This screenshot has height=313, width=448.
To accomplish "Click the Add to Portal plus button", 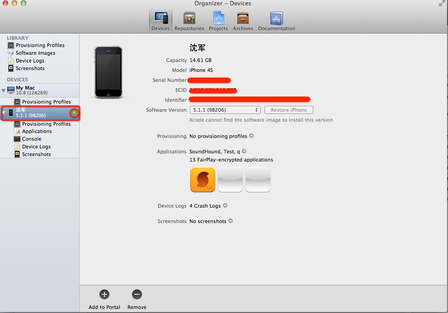I will 104,294.
